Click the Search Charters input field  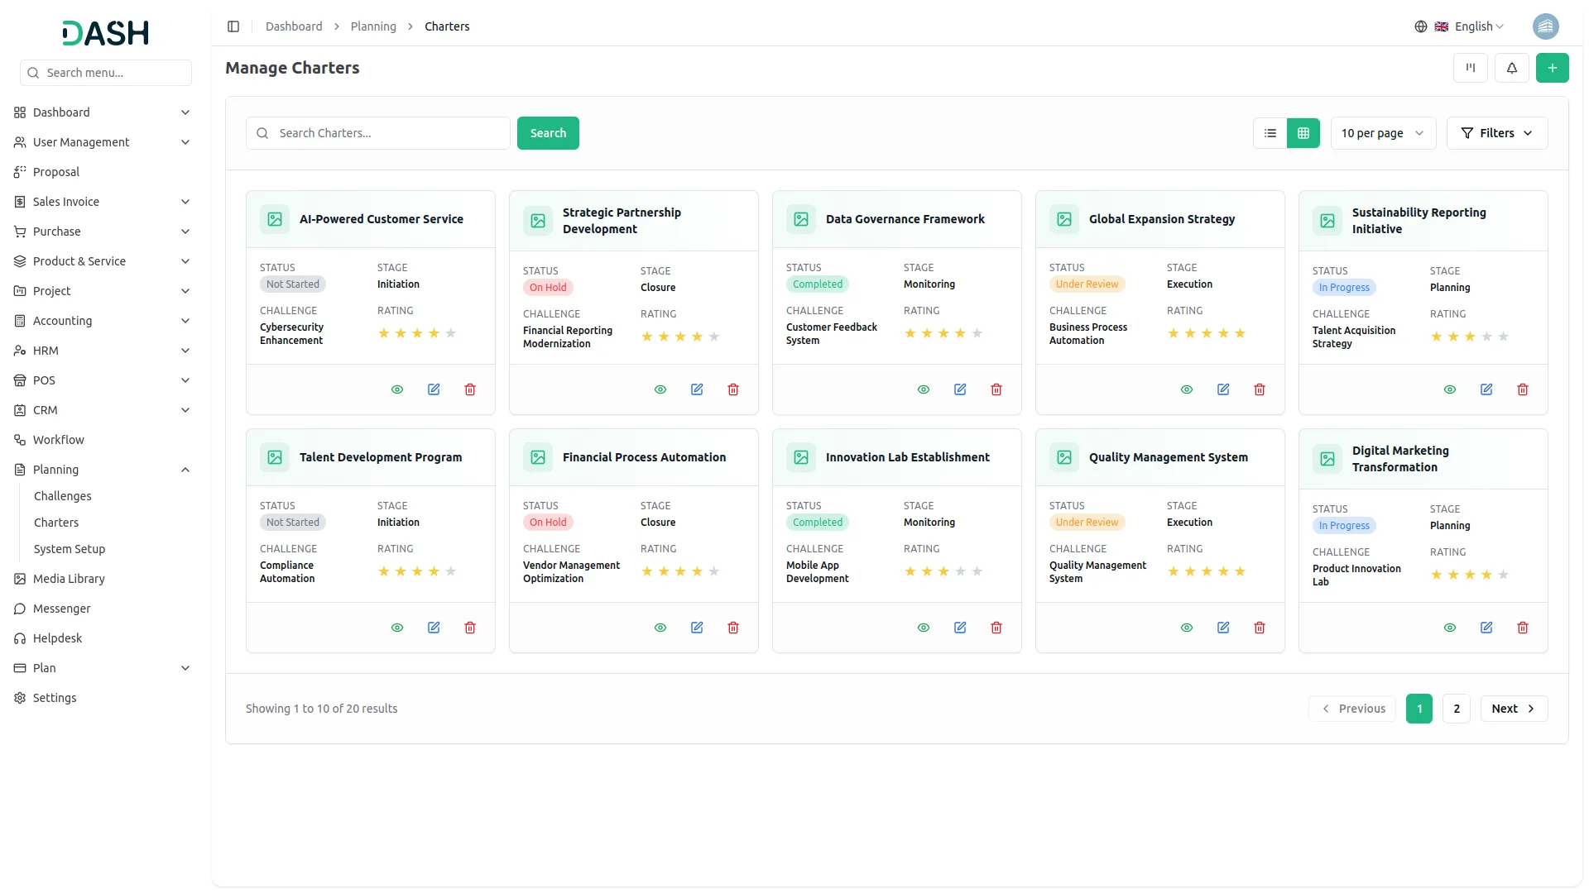pyautogui.click(x=389, y=133)
